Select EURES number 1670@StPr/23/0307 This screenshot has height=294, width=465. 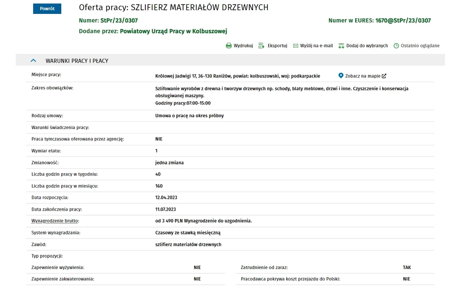click(x=403, y=20)
